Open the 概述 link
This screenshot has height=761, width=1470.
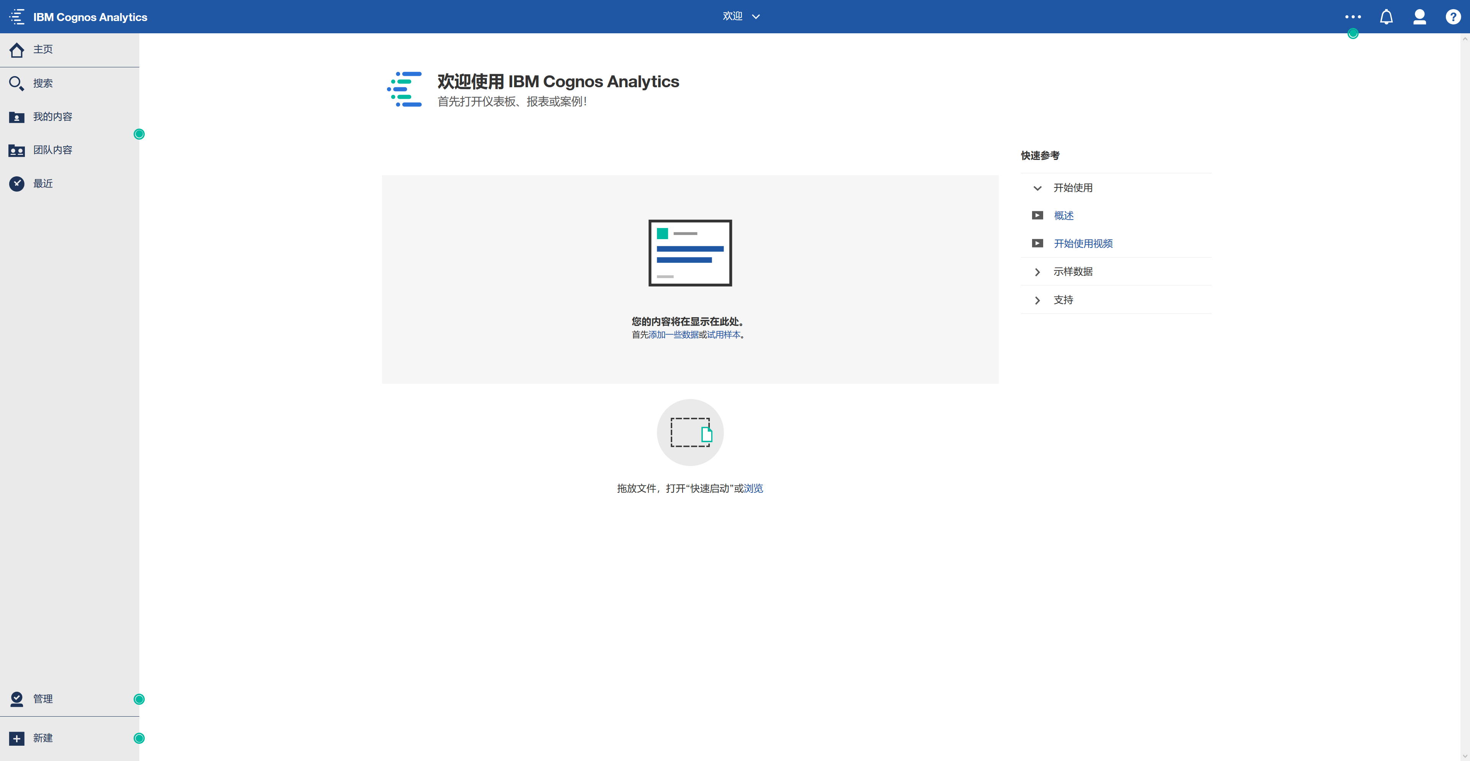click(x=1064, y=216)
